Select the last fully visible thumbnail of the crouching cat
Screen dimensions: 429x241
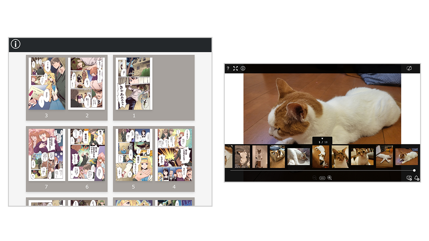tap(407, 157)
